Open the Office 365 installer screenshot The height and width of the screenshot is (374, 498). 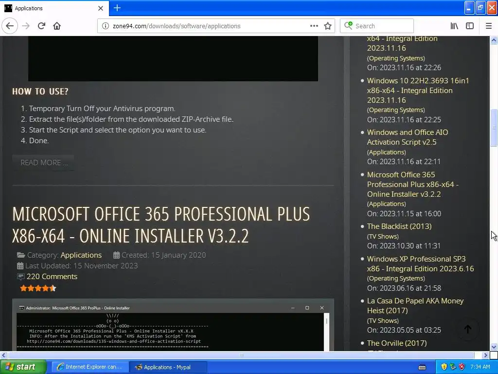173,325
